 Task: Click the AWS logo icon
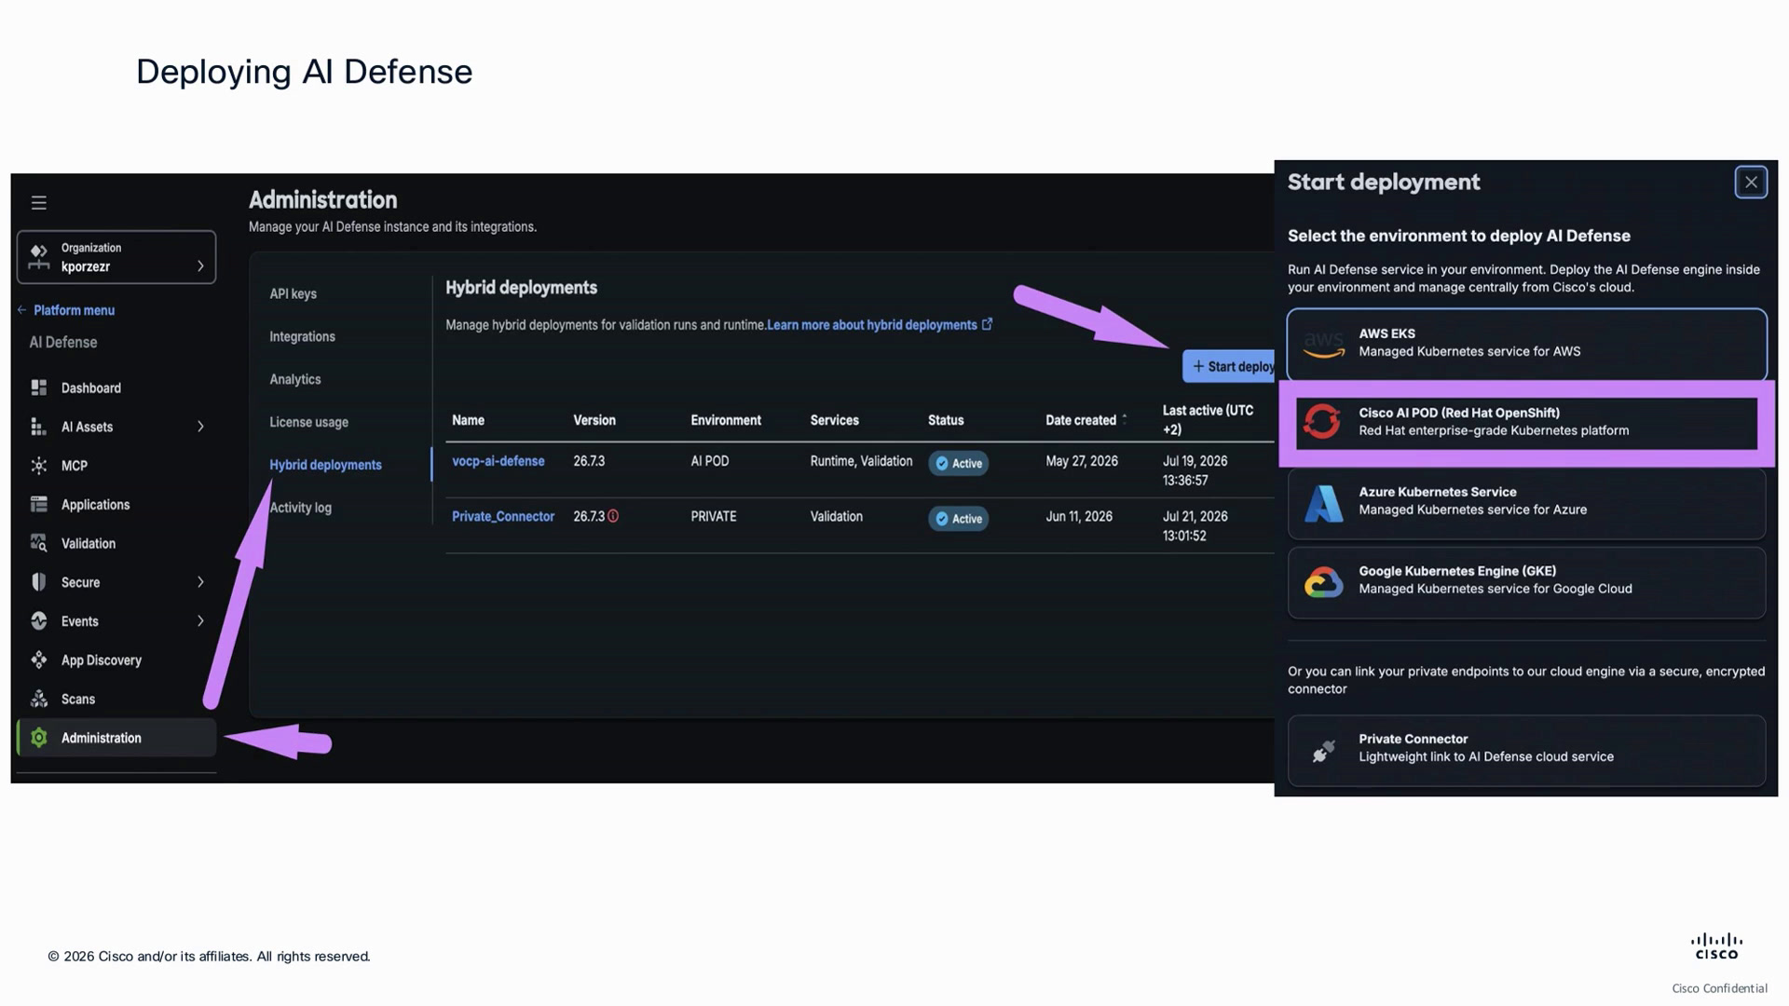1323,344
